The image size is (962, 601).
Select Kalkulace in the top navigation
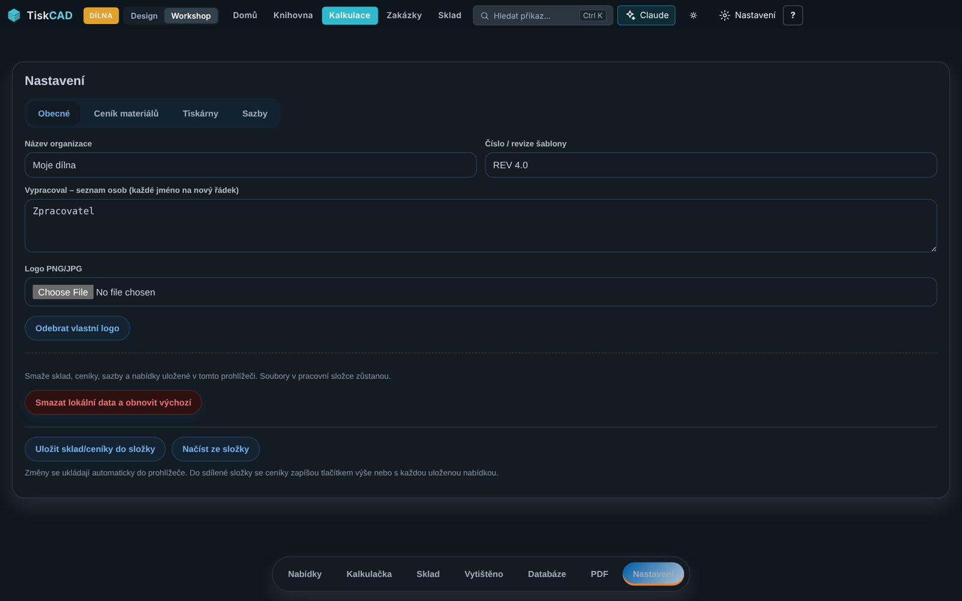pyautogui.click(x=349, y=16)
